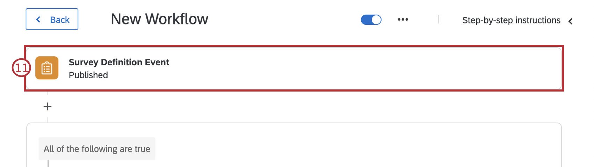Click the condition group left border line
Screen dimensions: 594x167
pyautogui.click(x=48, y=164)
